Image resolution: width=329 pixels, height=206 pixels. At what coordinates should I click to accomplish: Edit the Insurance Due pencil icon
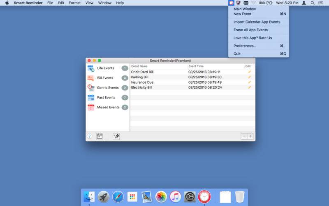(249, 82)
